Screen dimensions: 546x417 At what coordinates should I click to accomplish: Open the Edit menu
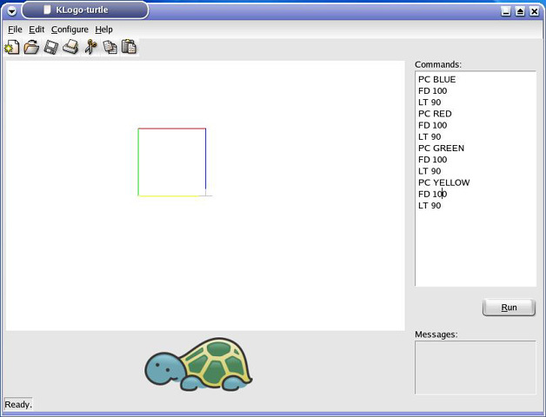point(37,30)
